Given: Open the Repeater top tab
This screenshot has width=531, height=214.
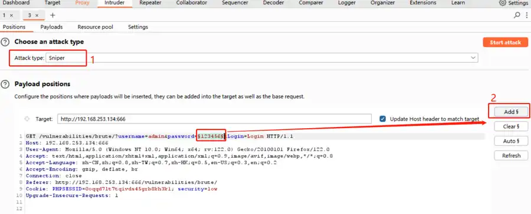Looking at the screenshot, I should click(150, 3).
